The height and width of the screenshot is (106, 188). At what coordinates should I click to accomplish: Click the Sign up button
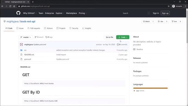tap(165, 13)
